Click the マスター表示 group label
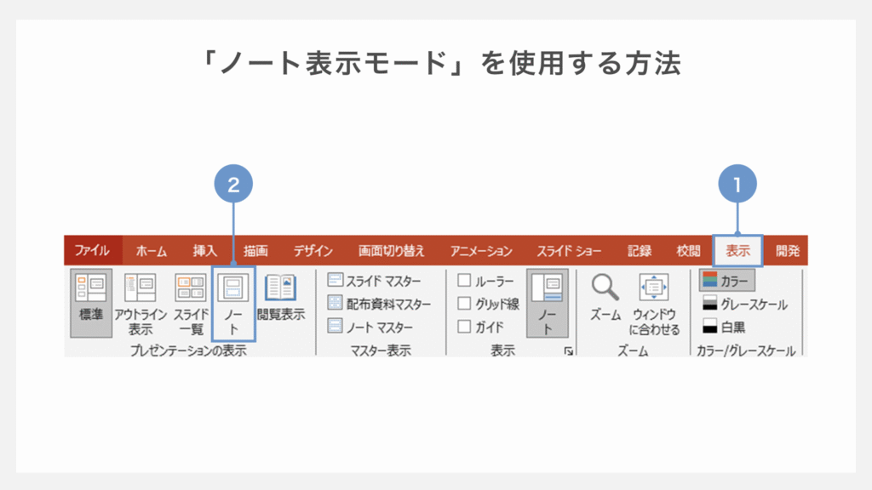 point(381,350)
